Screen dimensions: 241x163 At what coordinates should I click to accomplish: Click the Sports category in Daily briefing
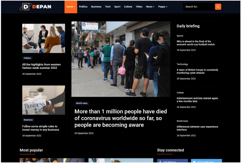tap(180, 36)
